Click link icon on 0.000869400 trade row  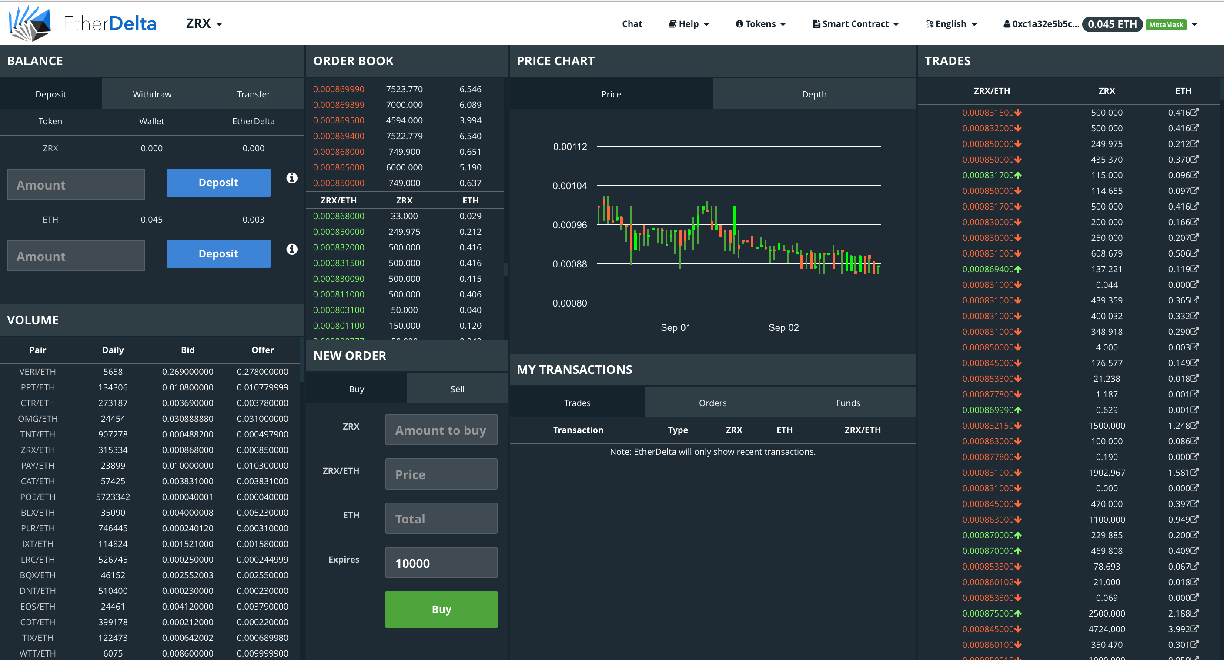[x=1194, y=268]
